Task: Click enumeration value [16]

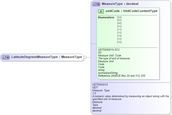Action: (x=119, y=42)
